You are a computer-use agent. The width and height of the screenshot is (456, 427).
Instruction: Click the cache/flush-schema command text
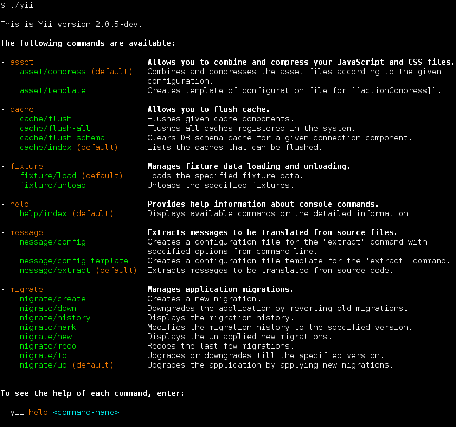click(x=62, y=138)
